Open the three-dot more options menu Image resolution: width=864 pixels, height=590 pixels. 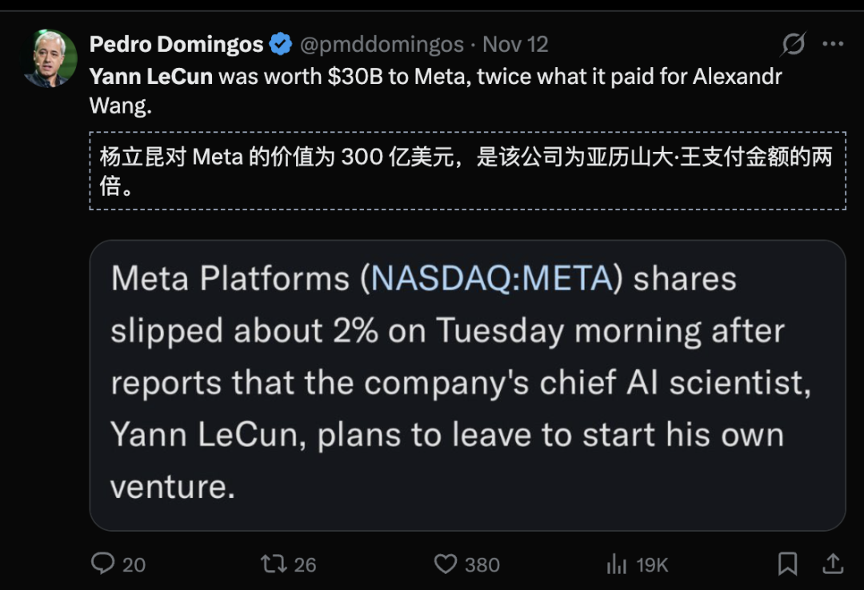coord(833,45)
